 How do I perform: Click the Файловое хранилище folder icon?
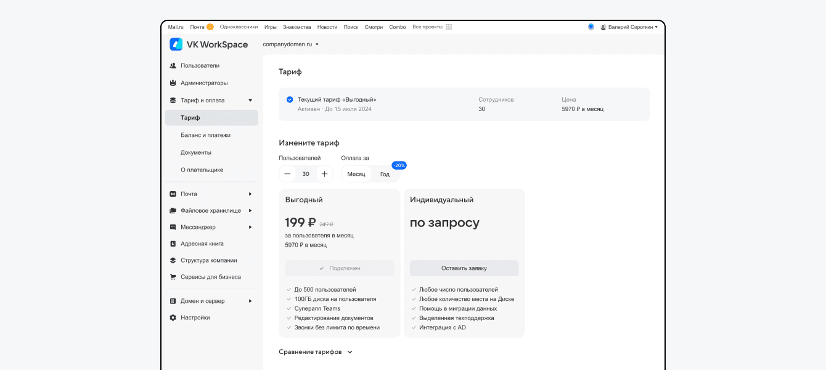coord(173,210)
